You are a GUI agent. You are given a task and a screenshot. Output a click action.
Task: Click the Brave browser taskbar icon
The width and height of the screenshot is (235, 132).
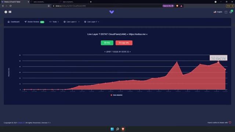(x=123, y=129)
